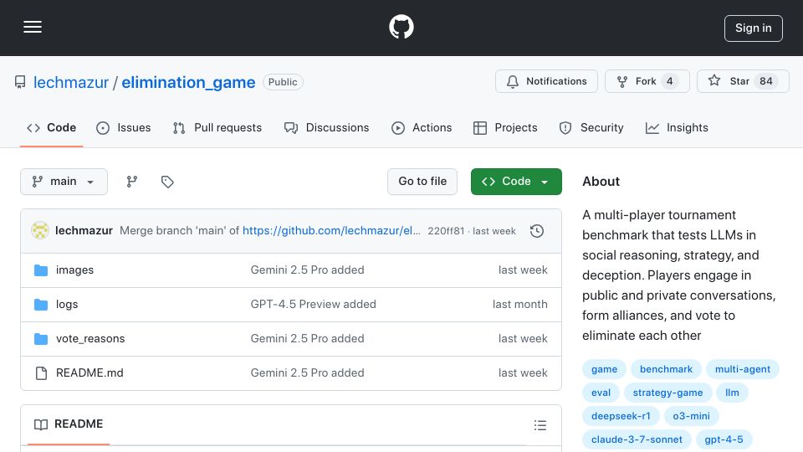Image resolution: width=803 pixels, height=452 pixels.
Task: Open the vote_reasons folder
Action: tap(90, 339)
